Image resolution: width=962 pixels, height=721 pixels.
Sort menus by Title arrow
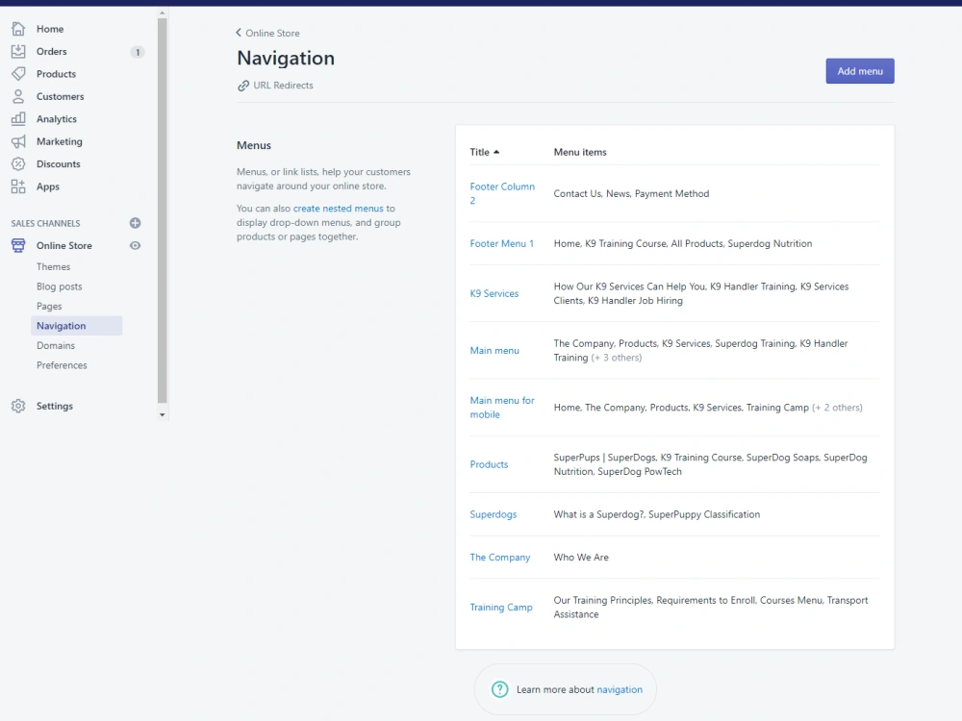496,152
